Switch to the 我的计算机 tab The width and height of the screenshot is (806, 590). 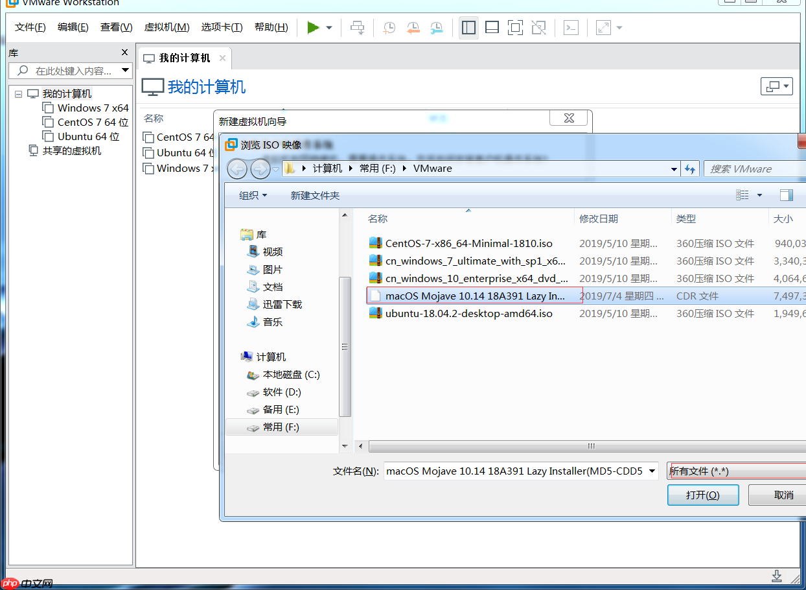[184, 58]
